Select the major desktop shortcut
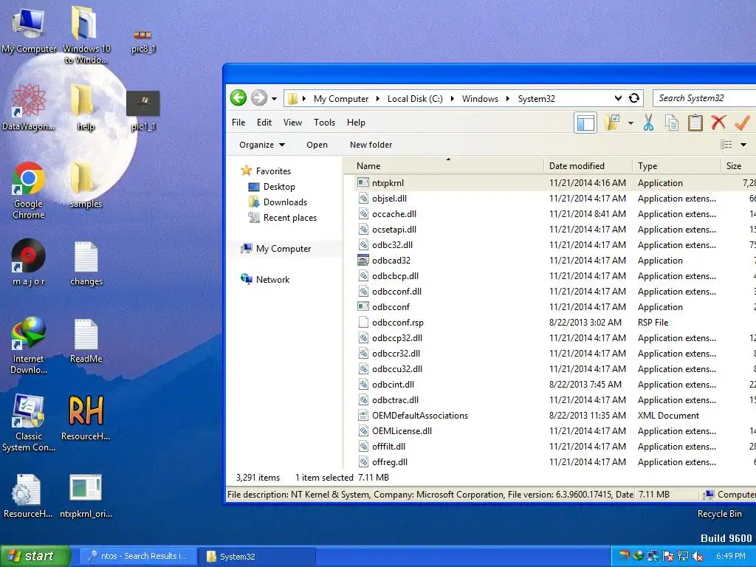Screen dimensions: 756x567 click(29, 263)
